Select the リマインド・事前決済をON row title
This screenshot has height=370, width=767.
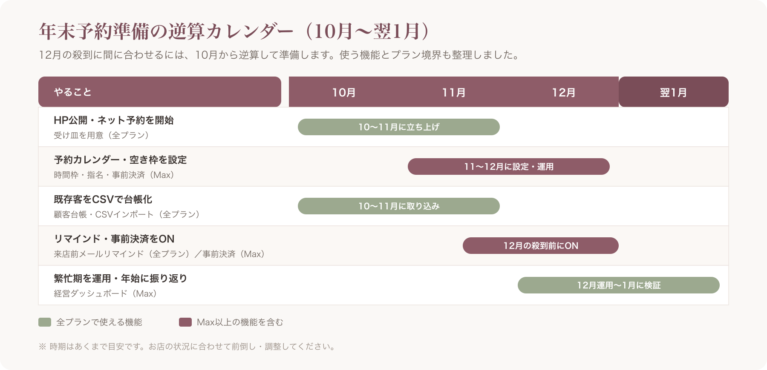(114, 239)
